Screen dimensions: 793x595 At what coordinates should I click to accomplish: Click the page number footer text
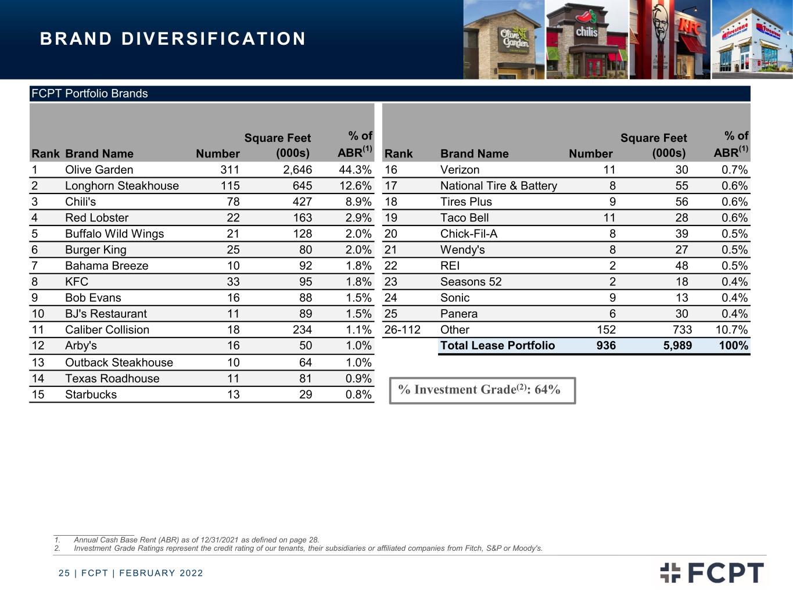point(131,573)
